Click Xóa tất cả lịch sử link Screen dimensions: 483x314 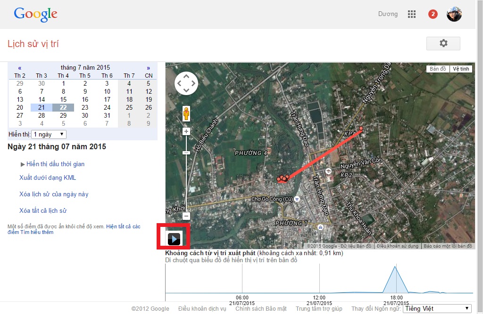point(43,210)
